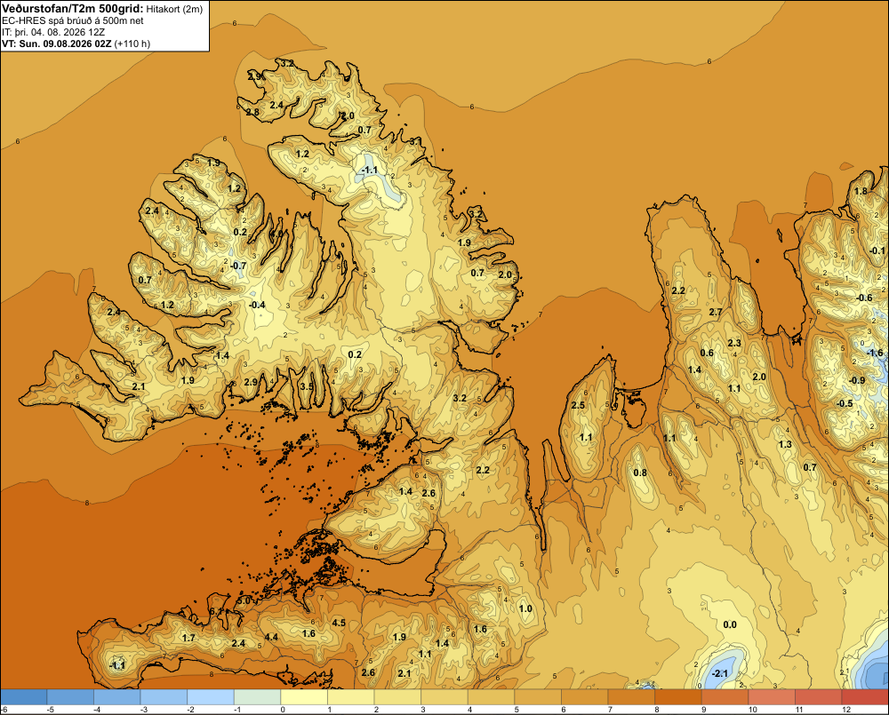Click the '12' label on the legend scale
This screenshot has width=889, height=715.
(846, 710)
